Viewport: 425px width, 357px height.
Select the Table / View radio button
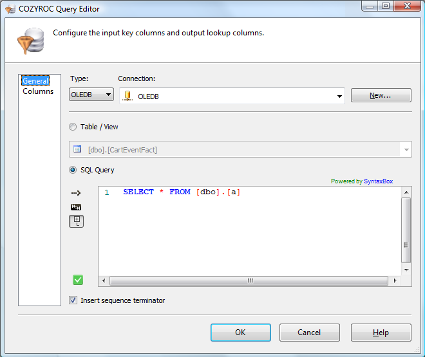pyautogui.click(x=73, y=127)
